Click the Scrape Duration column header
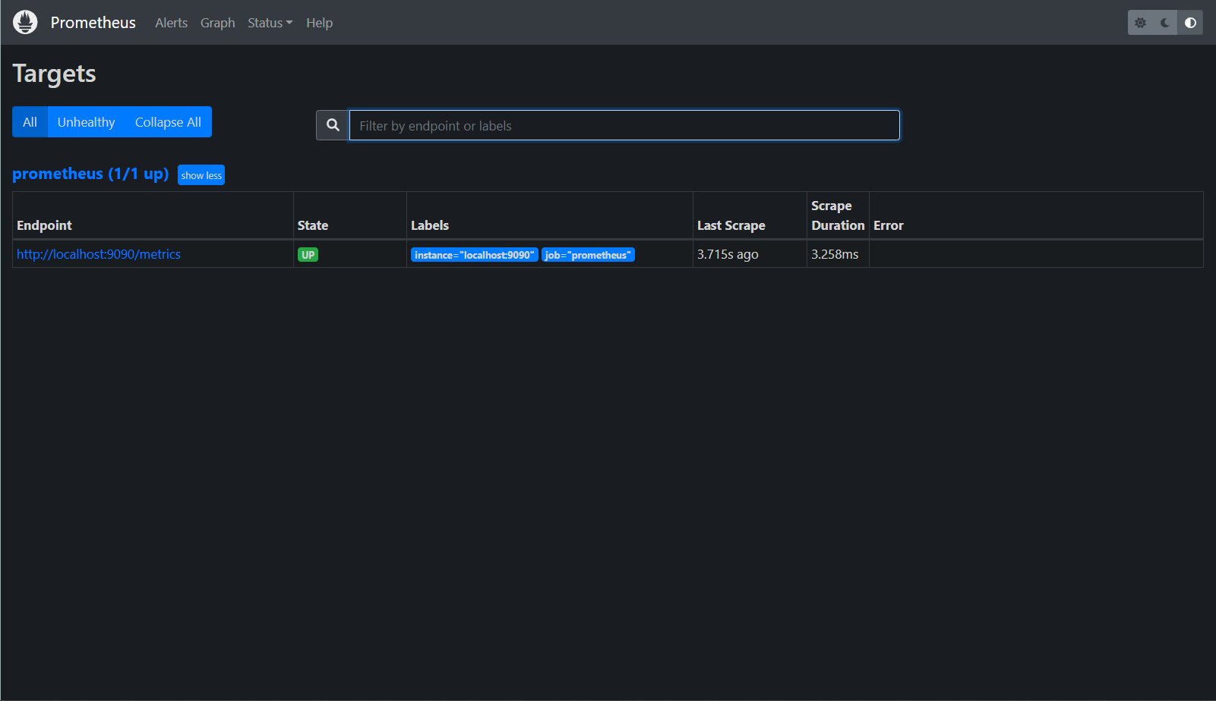 (838, 215)
